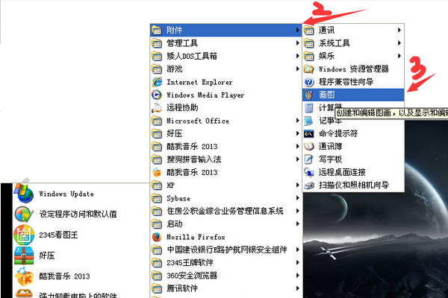Viewport: 448px width, 298px height.
Task: Click the 设定程序访问和默认值 icon
Action: (24, 214)
